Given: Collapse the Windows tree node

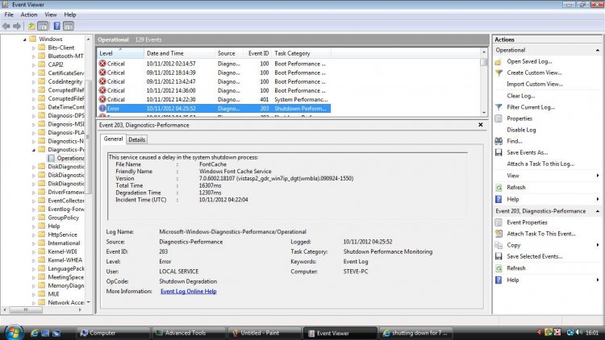Looking at the screenshot, I should 25,39.
